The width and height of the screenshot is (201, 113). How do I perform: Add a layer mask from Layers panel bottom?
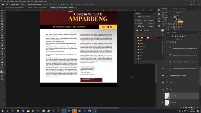pos(186,107)
